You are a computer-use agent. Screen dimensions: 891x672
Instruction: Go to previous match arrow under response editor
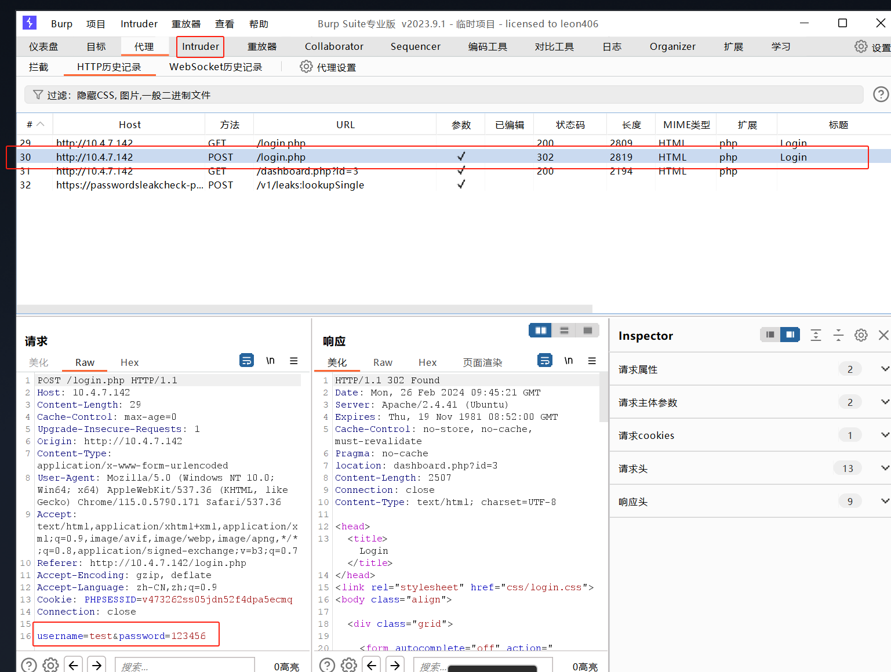click(372, 665)
